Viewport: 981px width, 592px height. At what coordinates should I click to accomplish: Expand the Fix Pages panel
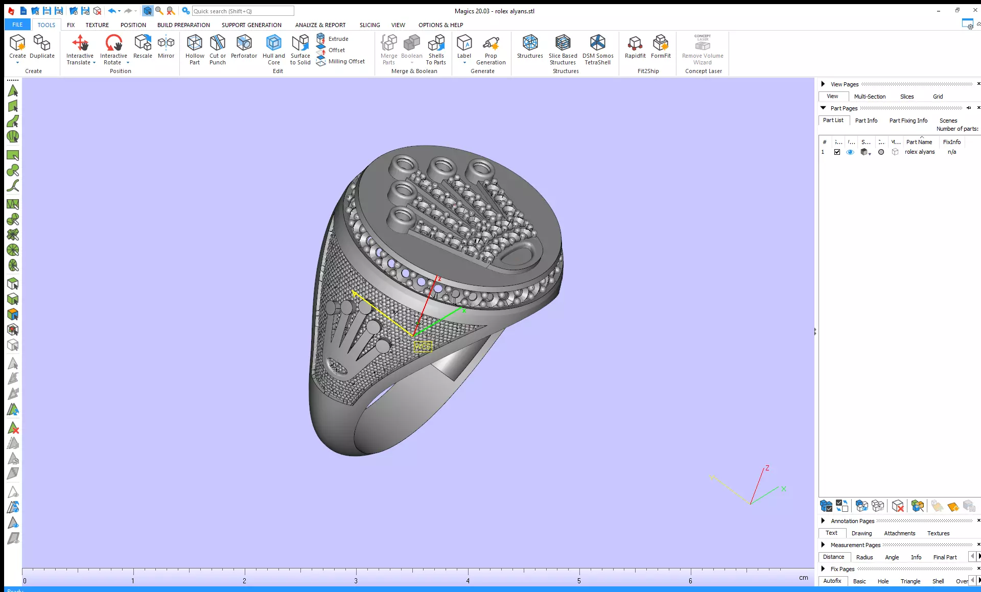[823, 569]
